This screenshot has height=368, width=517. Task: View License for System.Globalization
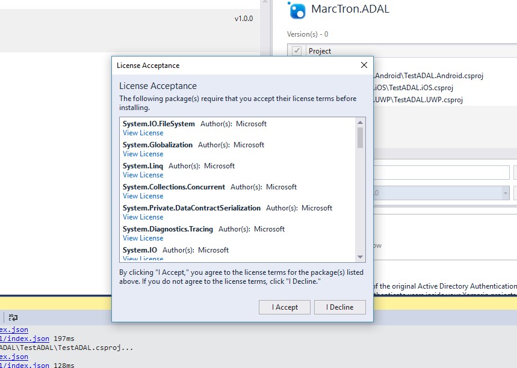(143, 154)
